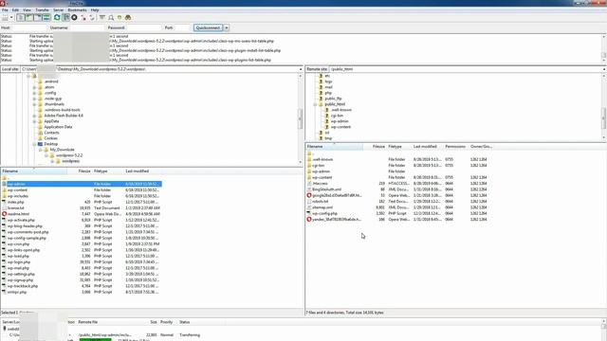607x341 pixels.
Task: Select Application Data folder in local tree
Action: (58, 127)
